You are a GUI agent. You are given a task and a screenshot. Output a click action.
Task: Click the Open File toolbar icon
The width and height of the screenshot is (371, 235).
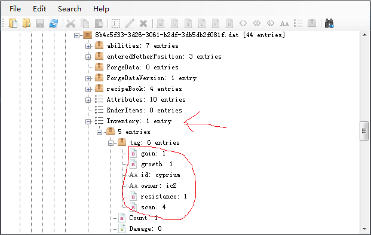pyautogui.click(x=13, y=23)
